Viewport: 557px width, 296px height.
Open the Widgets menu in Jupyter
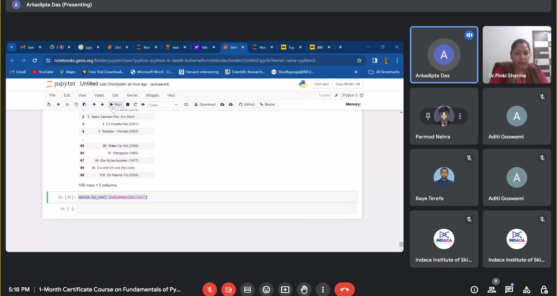[152, 96]
